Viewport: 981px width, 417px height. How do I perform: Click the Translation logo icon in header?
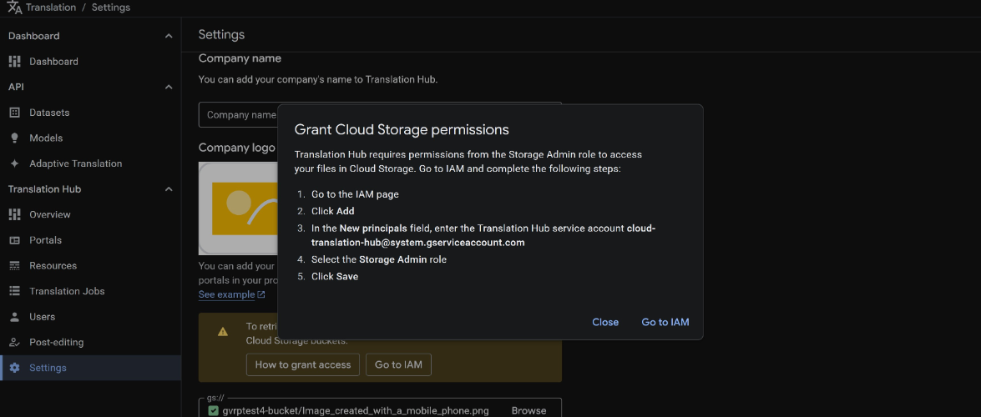point(14,8)
